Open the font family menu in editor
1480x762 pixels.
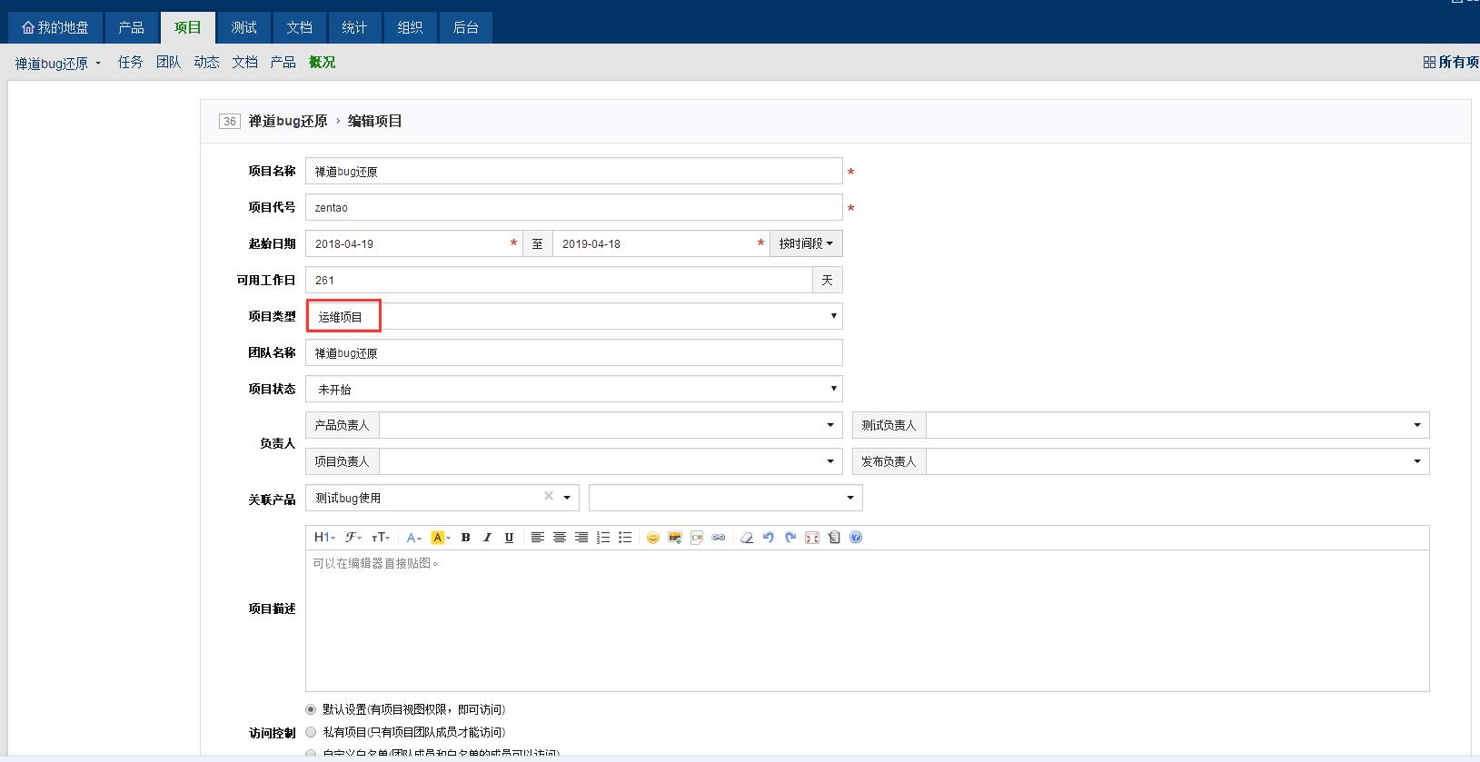353,538
